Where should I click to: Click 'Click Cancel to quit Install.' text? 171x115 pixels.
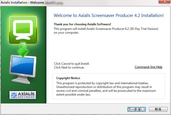click(72, 64)
